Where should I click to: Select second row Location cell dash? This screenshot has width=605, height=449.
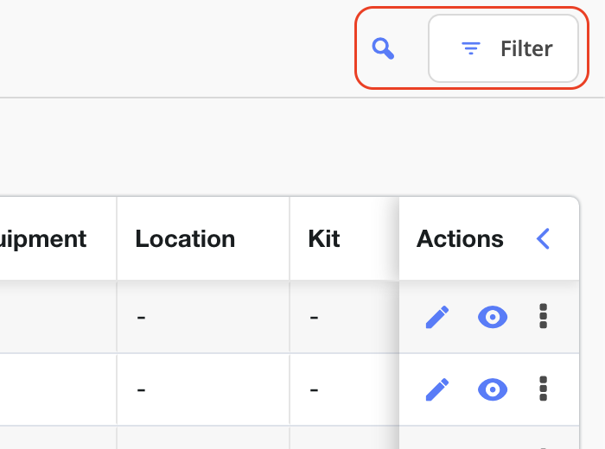(x=141, y=390)
